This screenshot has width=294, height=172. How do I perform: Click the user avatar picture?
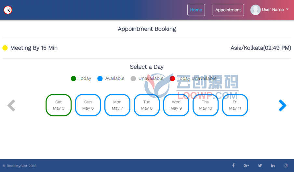click(255, 10)
